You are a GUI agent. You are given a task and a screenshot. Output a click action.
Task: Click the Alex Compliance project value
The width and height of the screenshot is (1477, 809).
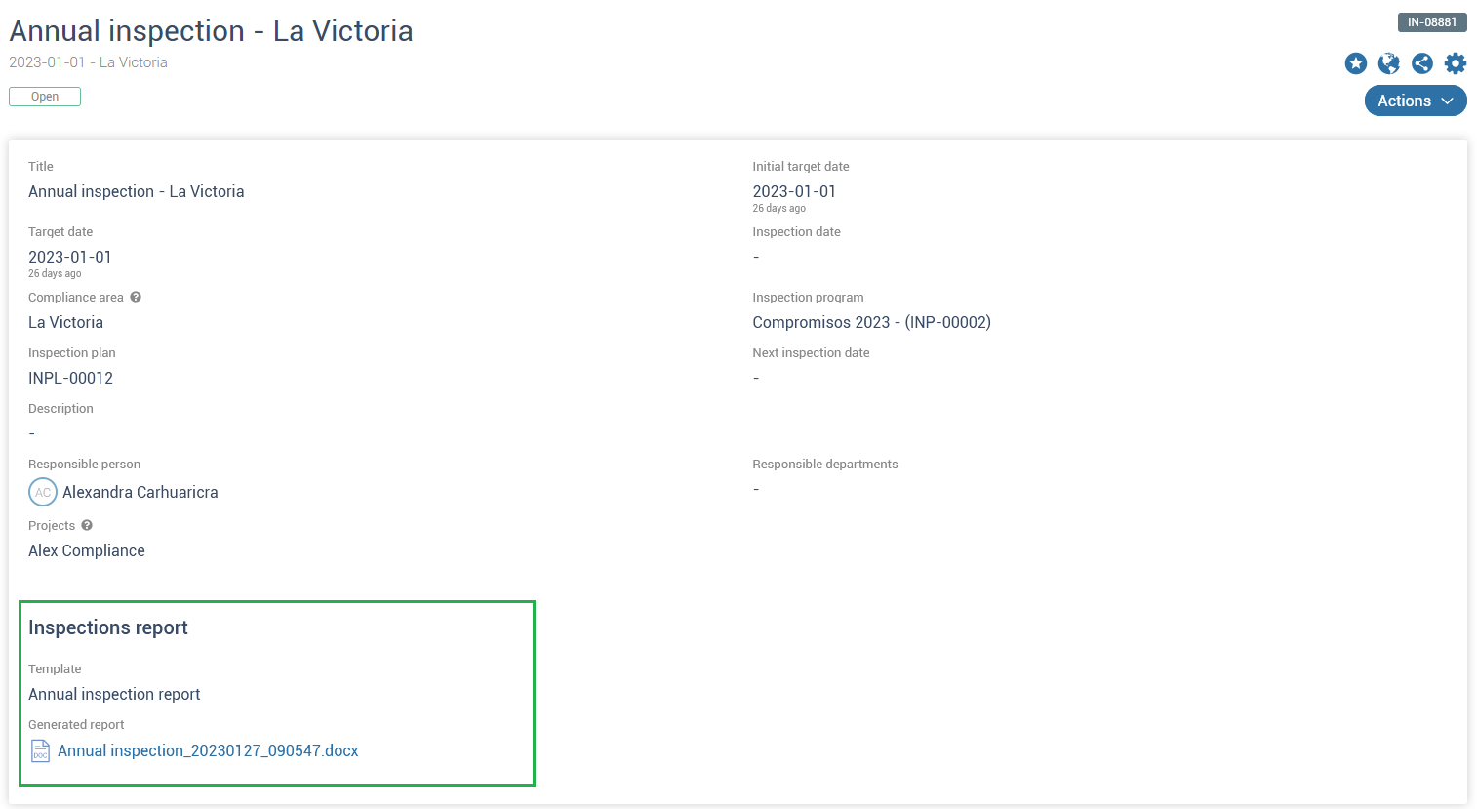click(x=87, y=550)
